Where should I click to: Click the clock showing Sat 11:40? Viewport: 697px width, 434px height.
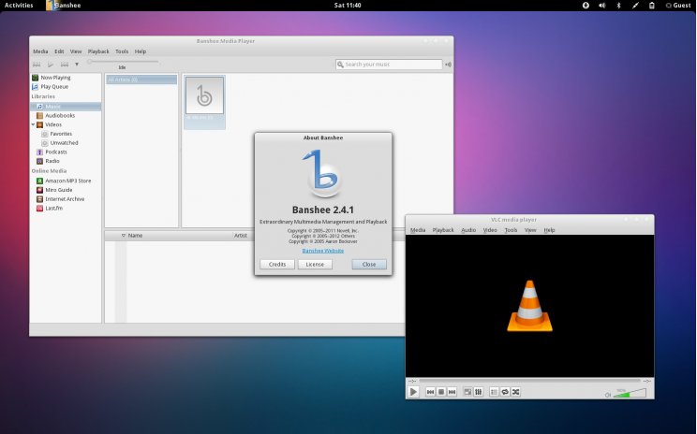(x=348, y=6)
